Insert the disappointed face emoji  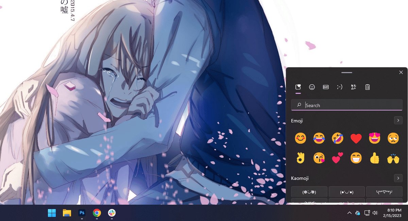tap(393, 138)
